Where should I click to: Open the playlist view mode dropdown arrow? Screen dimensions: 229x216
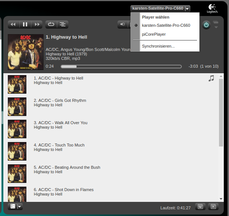[19, 207]
